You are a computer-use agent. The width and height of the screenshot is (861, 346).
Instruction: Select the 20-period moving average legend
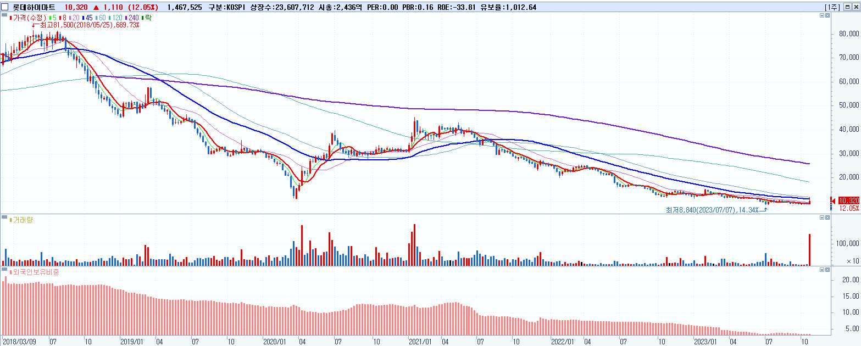coord(74,18)
